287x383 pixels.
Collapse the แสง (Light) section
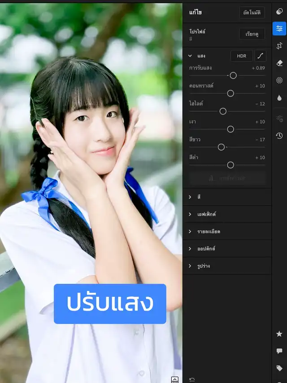[x=190, y=56]
